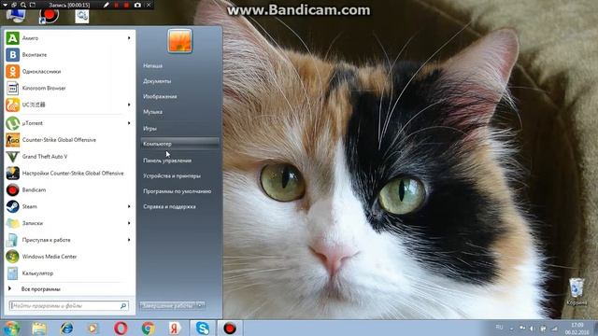
Task: Expand Записки jump list arrow
Action: (129, 223)
